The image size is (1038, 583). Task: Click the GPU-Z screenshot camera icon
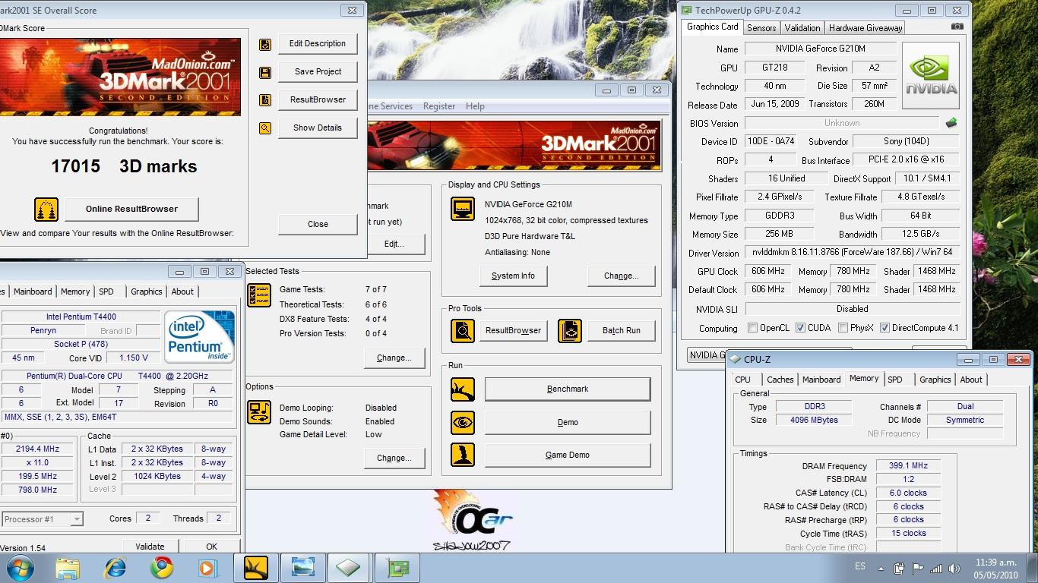pos(957,27)
